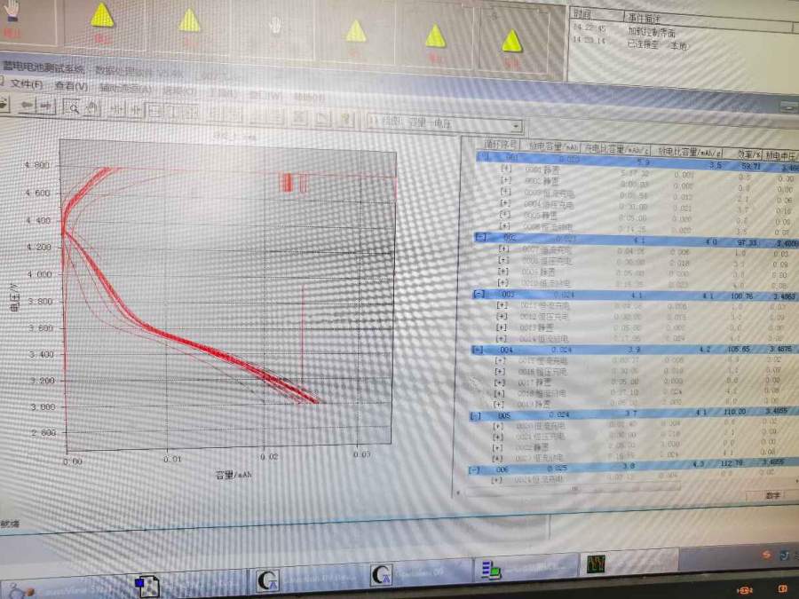Select efficiency value 112.78 in cycle 006
799x599 pixels.
[x=732, y=463]
